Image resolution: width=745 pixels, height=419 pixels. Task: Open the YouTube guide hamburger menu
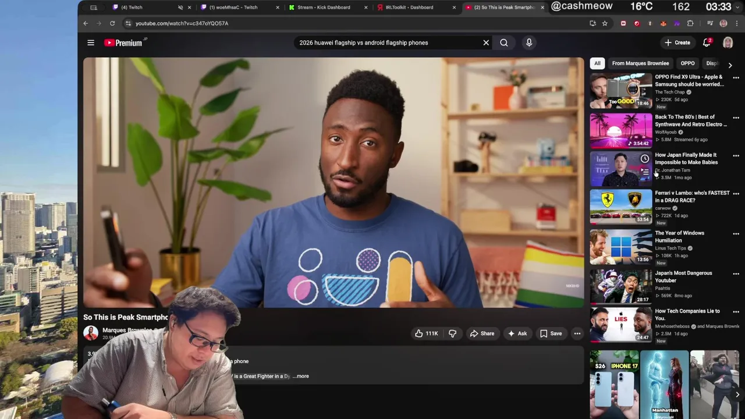click(x=91, y=42)
